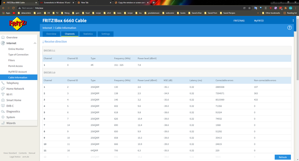Click the FRITZ! logo
299x161 pixels.
(18, 24)
